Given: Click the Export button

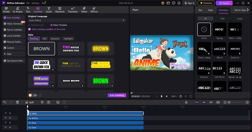Looking at the screenshot, I should tap(224, 3).
